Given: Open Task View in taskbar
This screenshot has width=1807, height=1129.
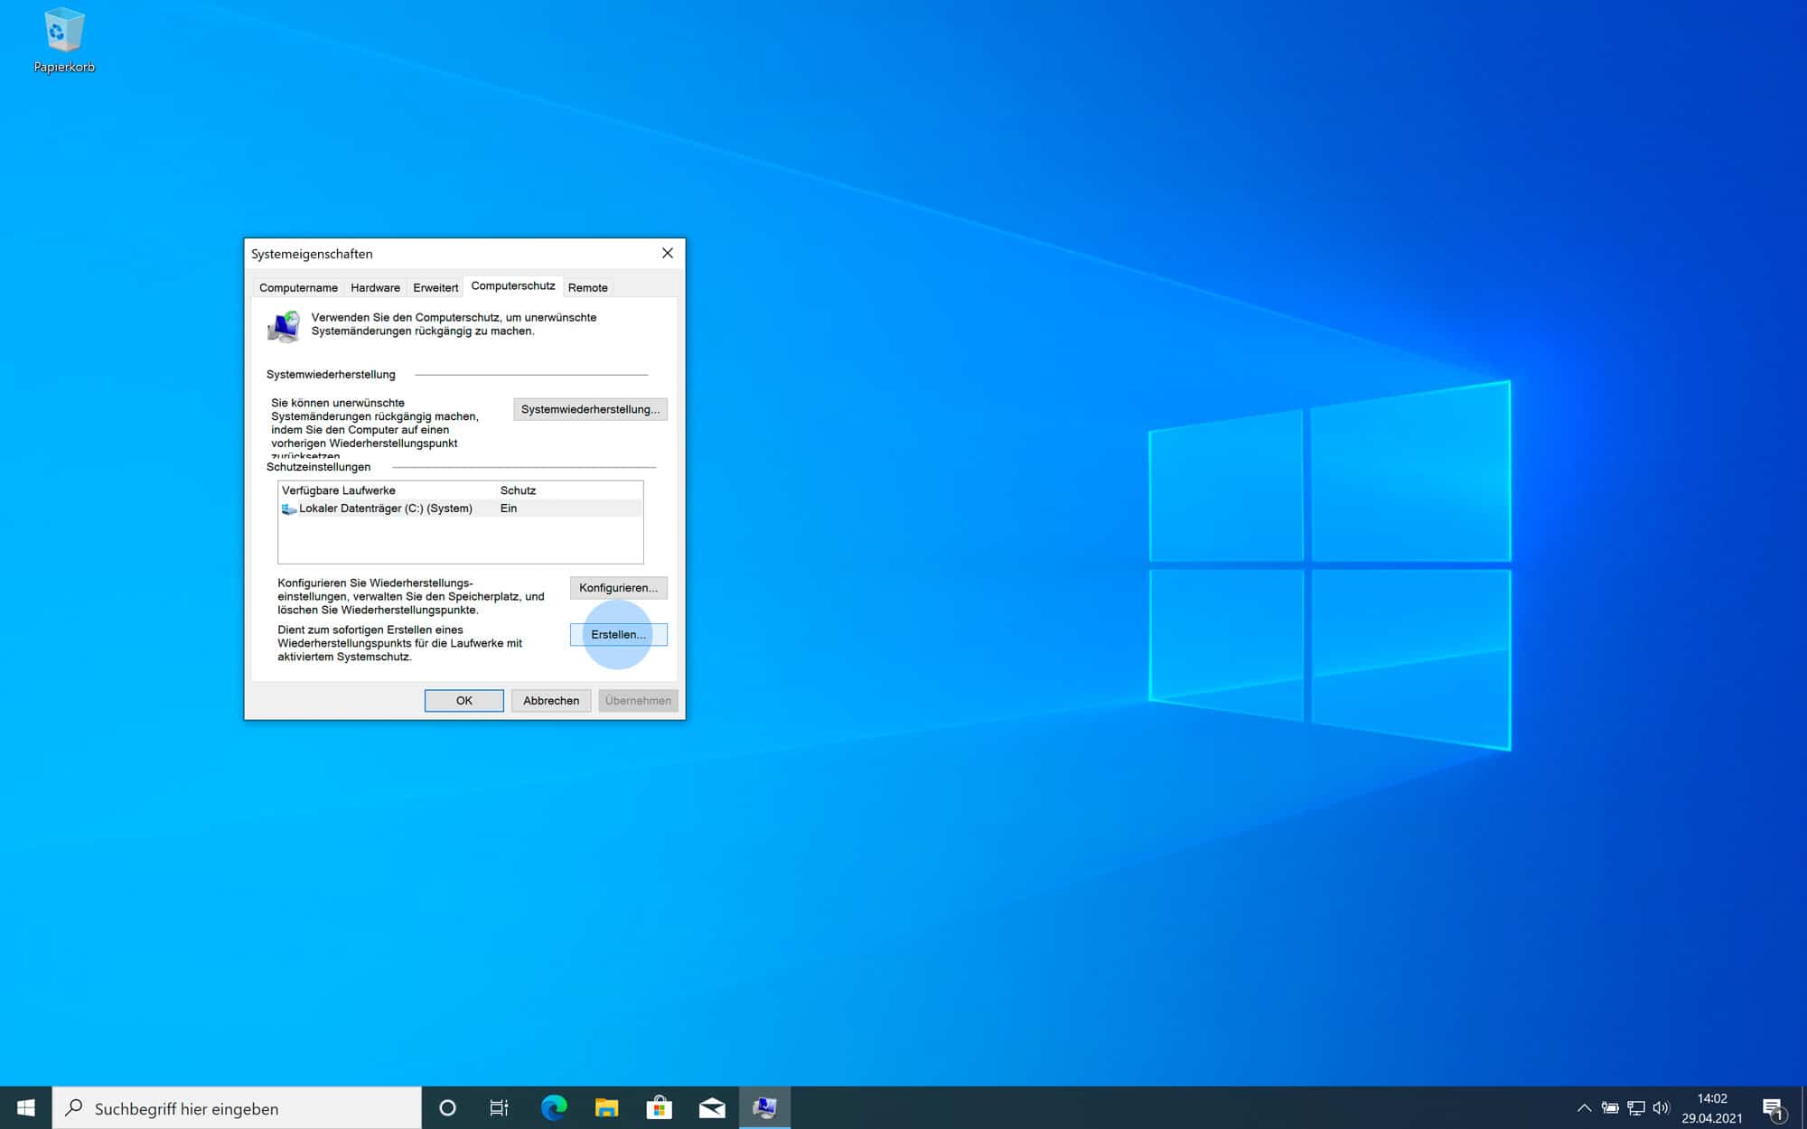Looking at the screenshot, I should (499, 1107).
